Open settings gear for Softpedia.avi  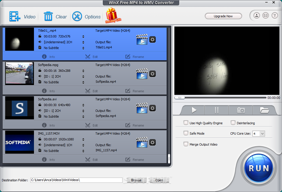click(x=153, y=108)
